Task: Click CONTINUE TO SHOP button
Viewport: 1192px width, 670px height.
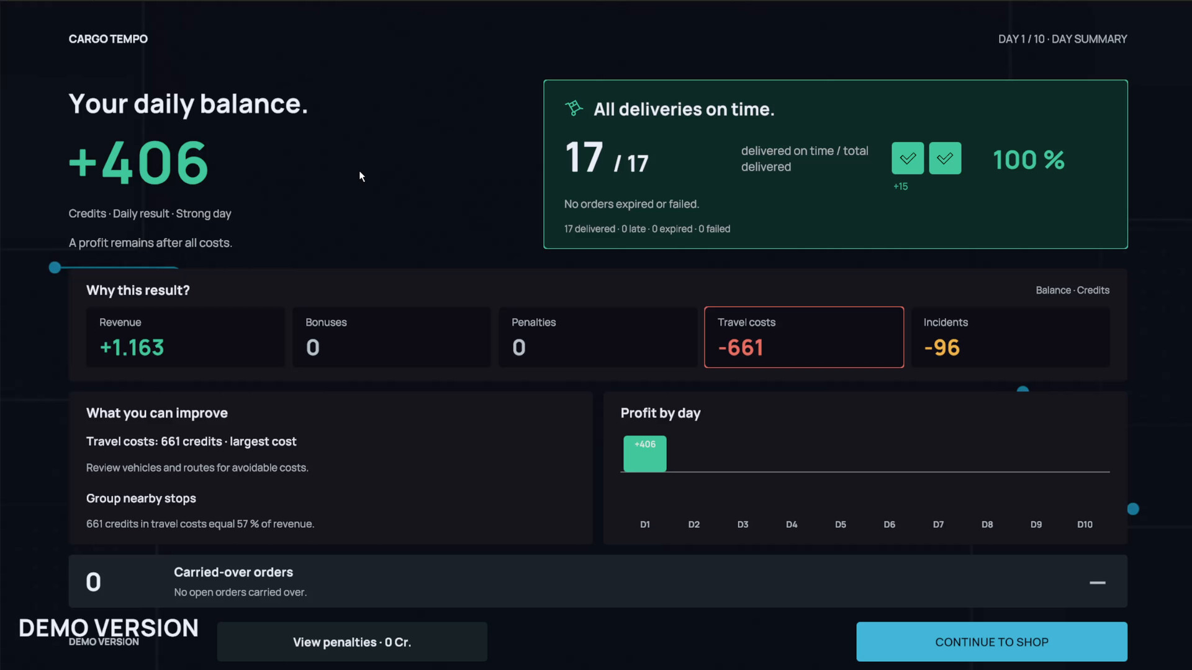Action: coord(991,642)
